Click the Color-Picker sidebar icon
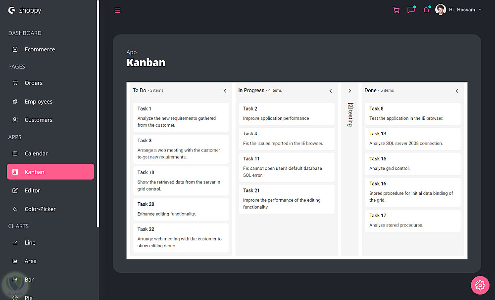Viewport: 495px width, 300px height. click(15, 209)
